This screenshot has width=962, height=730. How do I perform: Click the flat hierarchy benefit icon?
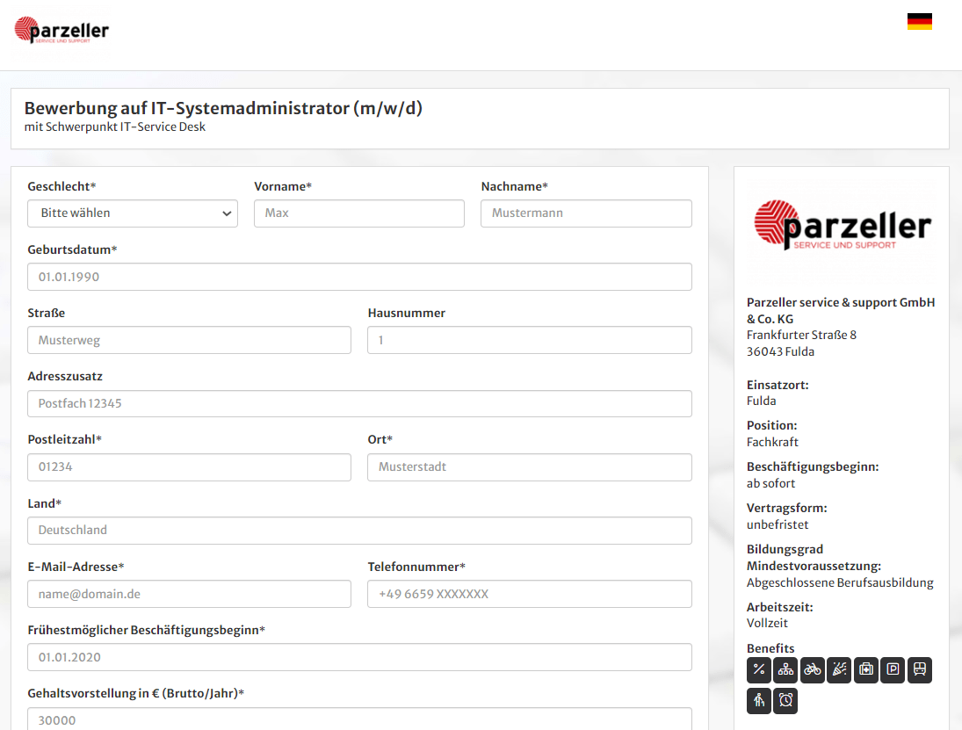click(x=785, y=669)
